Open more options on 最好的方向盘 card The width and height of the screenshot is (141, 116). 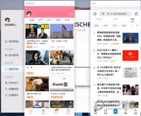pos(47,97)
